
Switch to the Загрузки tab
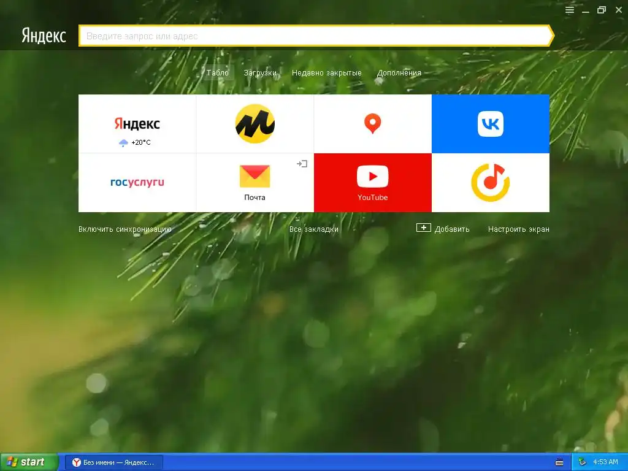coord(260,73)
